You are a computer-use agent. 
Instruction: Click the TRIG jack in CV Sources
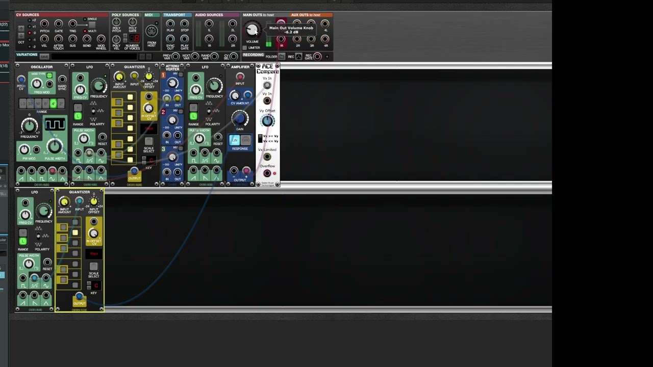(72, 24)
